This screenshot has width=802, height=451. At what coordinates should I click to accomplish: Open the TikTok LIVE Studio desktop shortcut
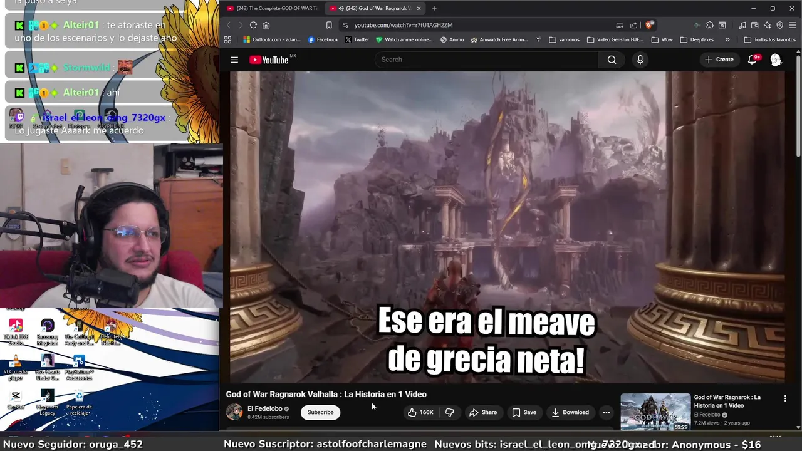[x=16, y=332]
